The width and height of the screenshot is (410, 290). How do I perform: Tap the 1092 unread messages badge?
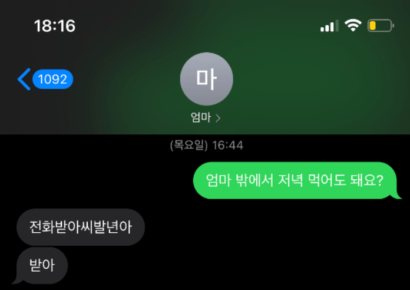coord(52,79)
